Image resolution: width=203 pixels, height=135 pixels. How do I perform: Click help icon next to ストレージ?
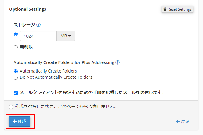pyautogui.click(x=38, y=25)
